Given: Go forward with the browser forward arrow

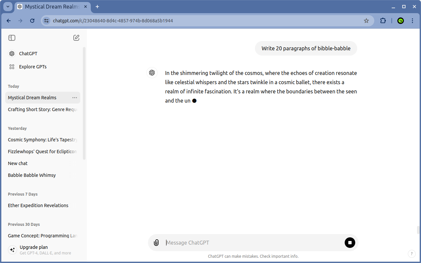Looking at the screenshot, I should point(20,21).
